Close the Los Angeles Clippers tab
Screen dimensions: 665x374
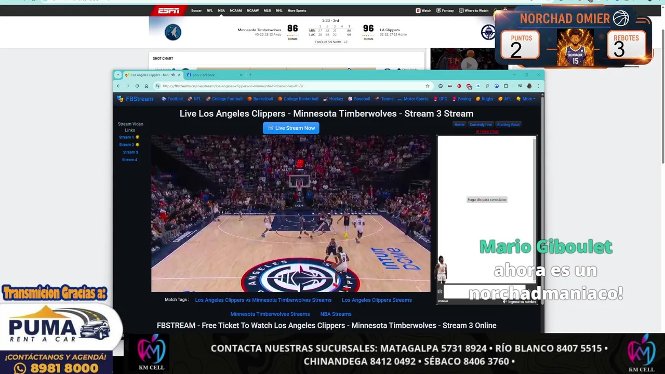tap(179, 75)
